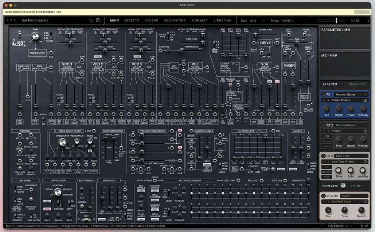This screenshot has height=232, width=375.
Task: Click the TRIM POTS panel button
Action: (357, 85)
